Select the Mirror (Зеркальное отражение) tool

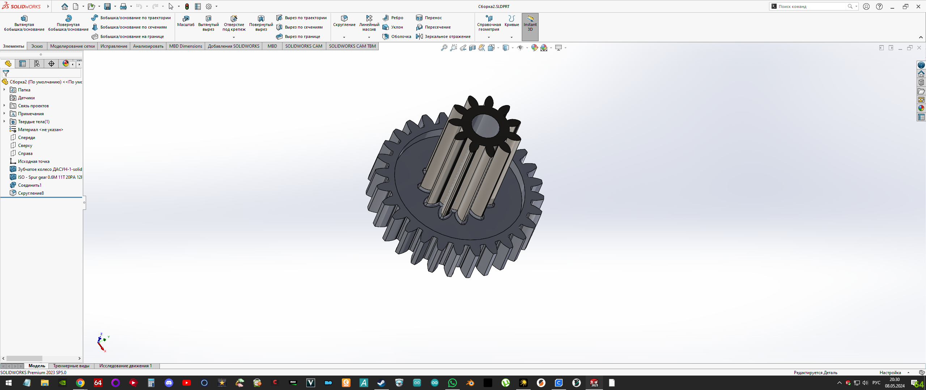pyautogui.click(x=443, y=36)
